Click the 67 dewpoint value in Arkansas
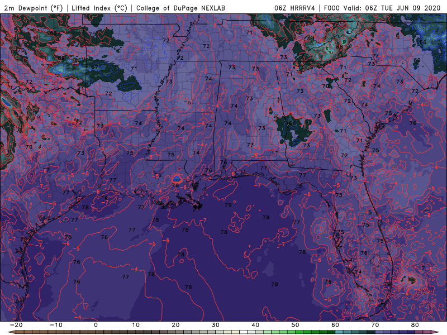Viewport: 447px width, 335px height. 94,67
